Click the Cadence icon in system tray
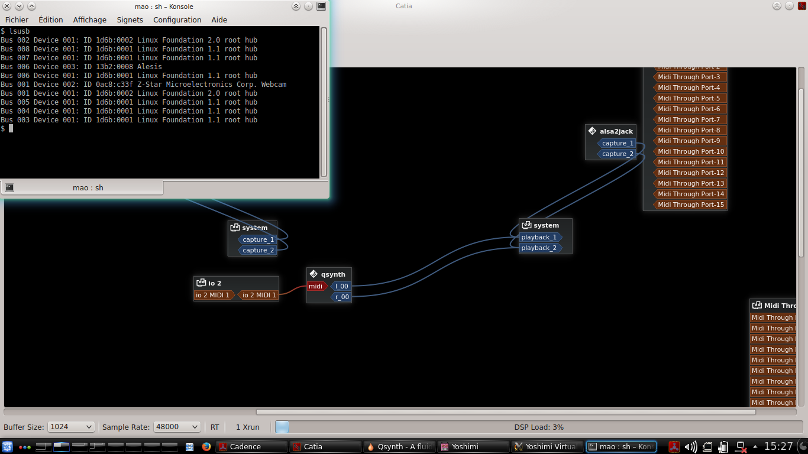This screenshot has width=808, height=454. pyautogui.click(x=674, y=447)
